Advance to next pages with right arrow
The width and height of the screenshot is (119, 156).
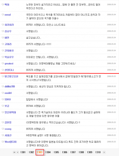click(x=104, y=152)
